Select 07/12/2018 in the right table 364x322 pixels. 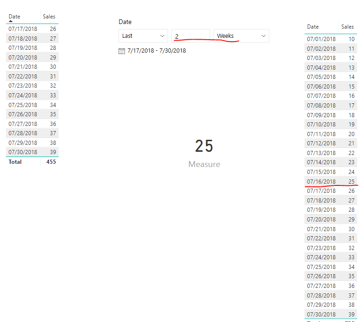321,143
